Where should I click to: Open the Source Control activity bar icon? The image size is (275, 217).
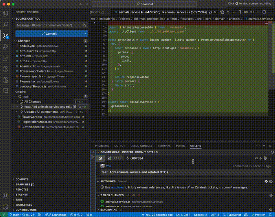pyautogui.click(x=5, y=36)
